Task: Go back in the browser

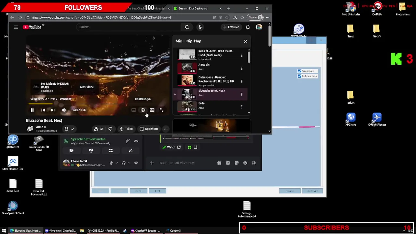Action: pos(12,18)
